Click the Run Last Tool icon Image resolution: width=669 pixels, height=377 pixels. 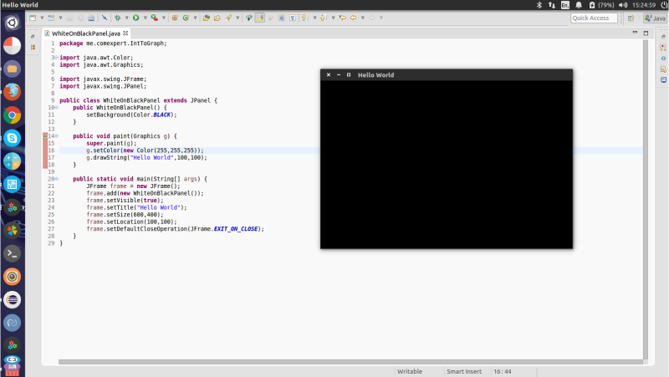click(154, 18)
